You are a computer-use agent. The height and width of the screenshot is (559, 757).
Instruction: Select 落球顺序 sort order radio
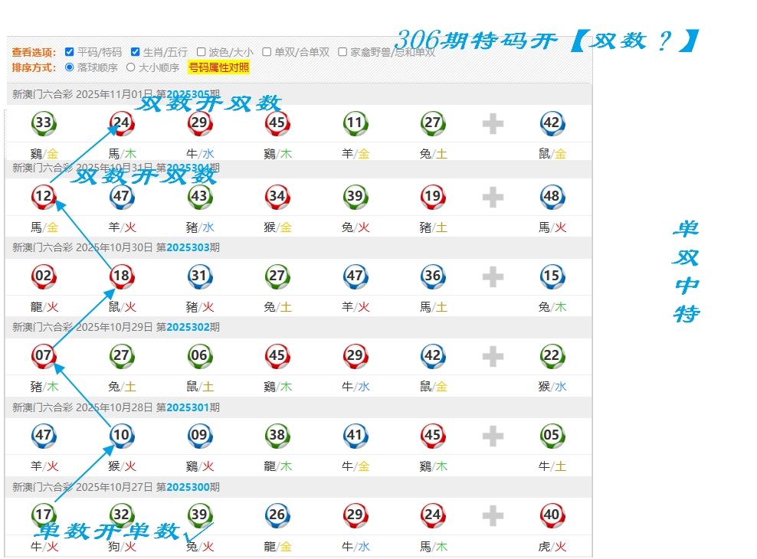click(70, 67)
